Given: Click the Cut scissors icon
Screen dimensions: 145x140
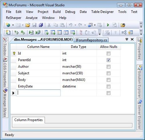Looking at the screenshot, I should coord(49,25).
